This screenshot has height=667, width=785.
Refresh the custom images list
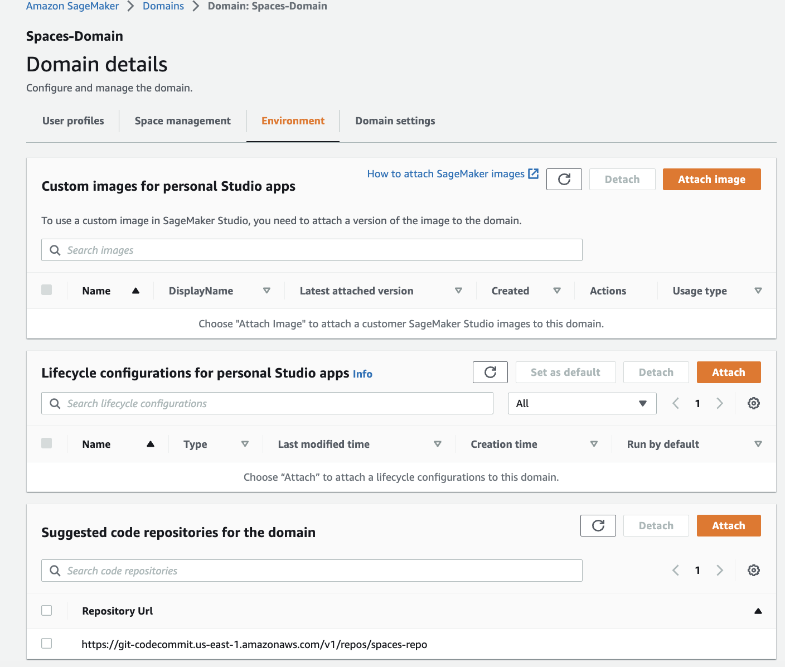click(x=564, y=179)
